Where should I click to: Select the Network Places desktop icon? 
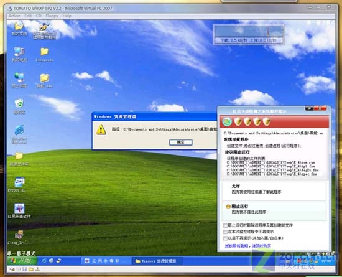pyautogui.click(x=19, y=80)
